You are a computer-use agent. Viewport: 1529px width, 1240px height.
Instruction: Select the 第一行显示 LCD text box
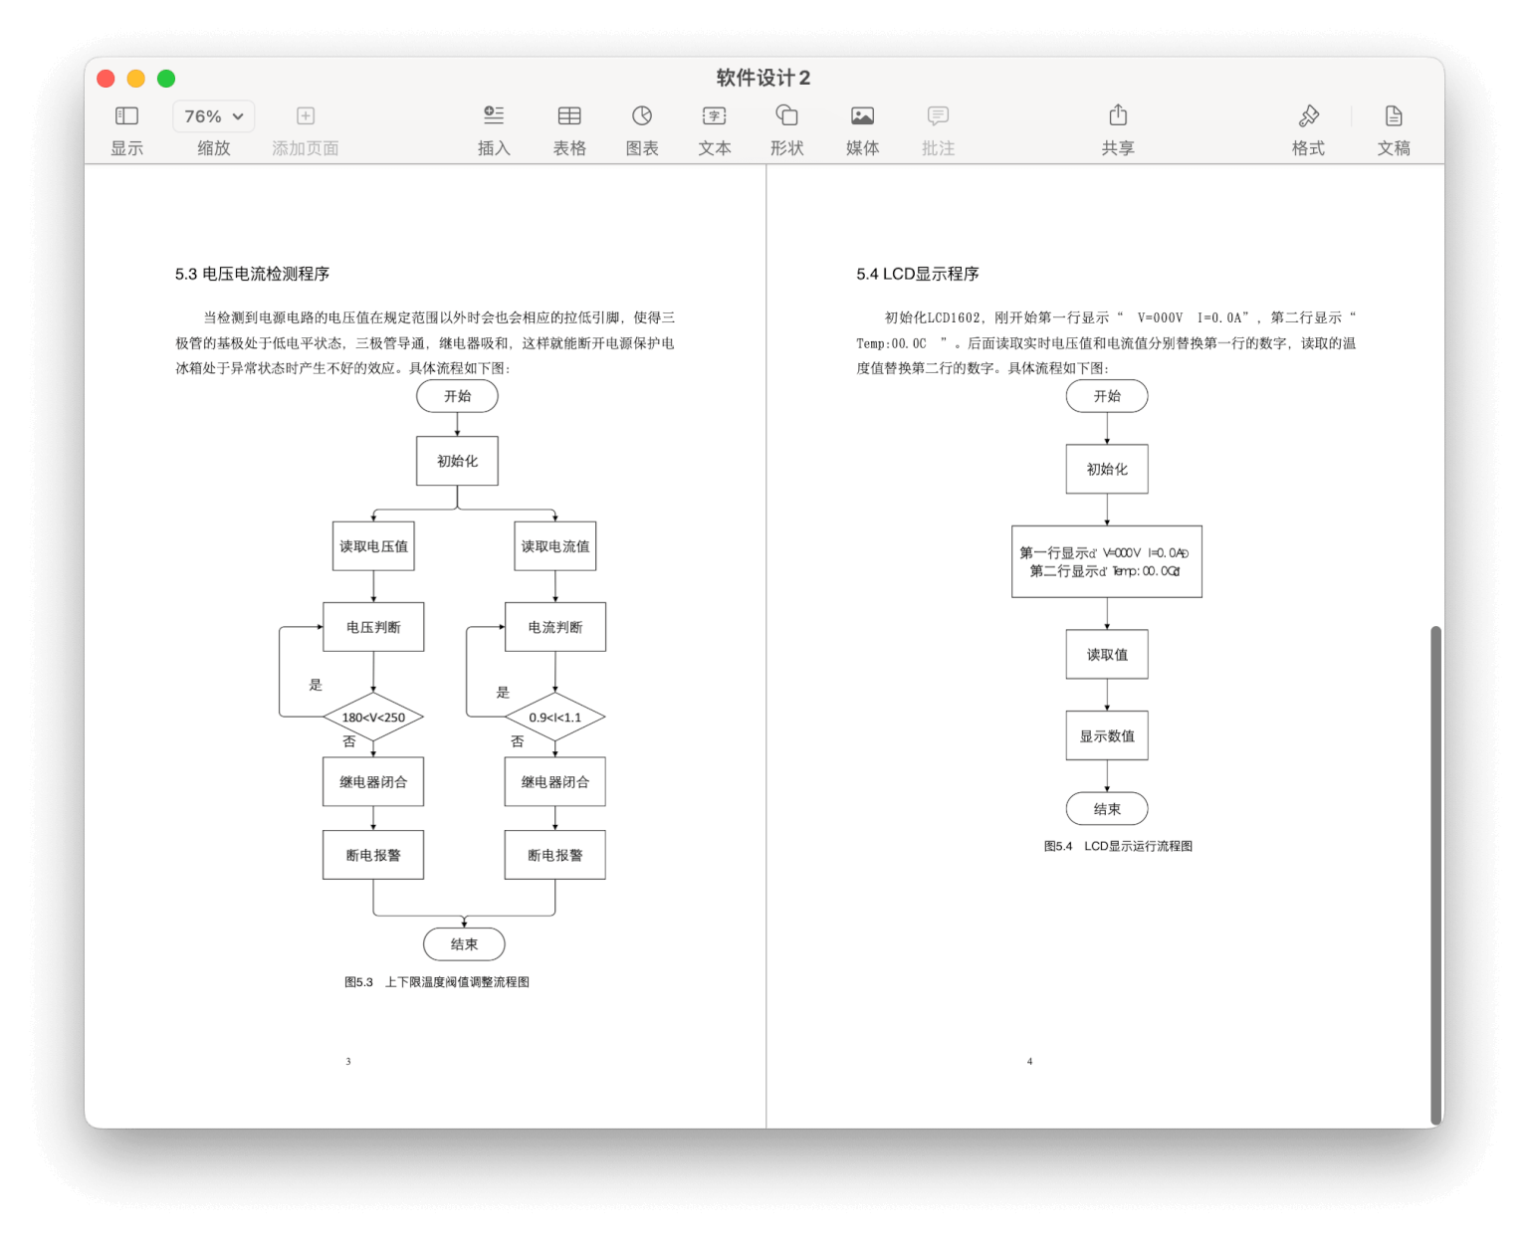click(1107, 562)
